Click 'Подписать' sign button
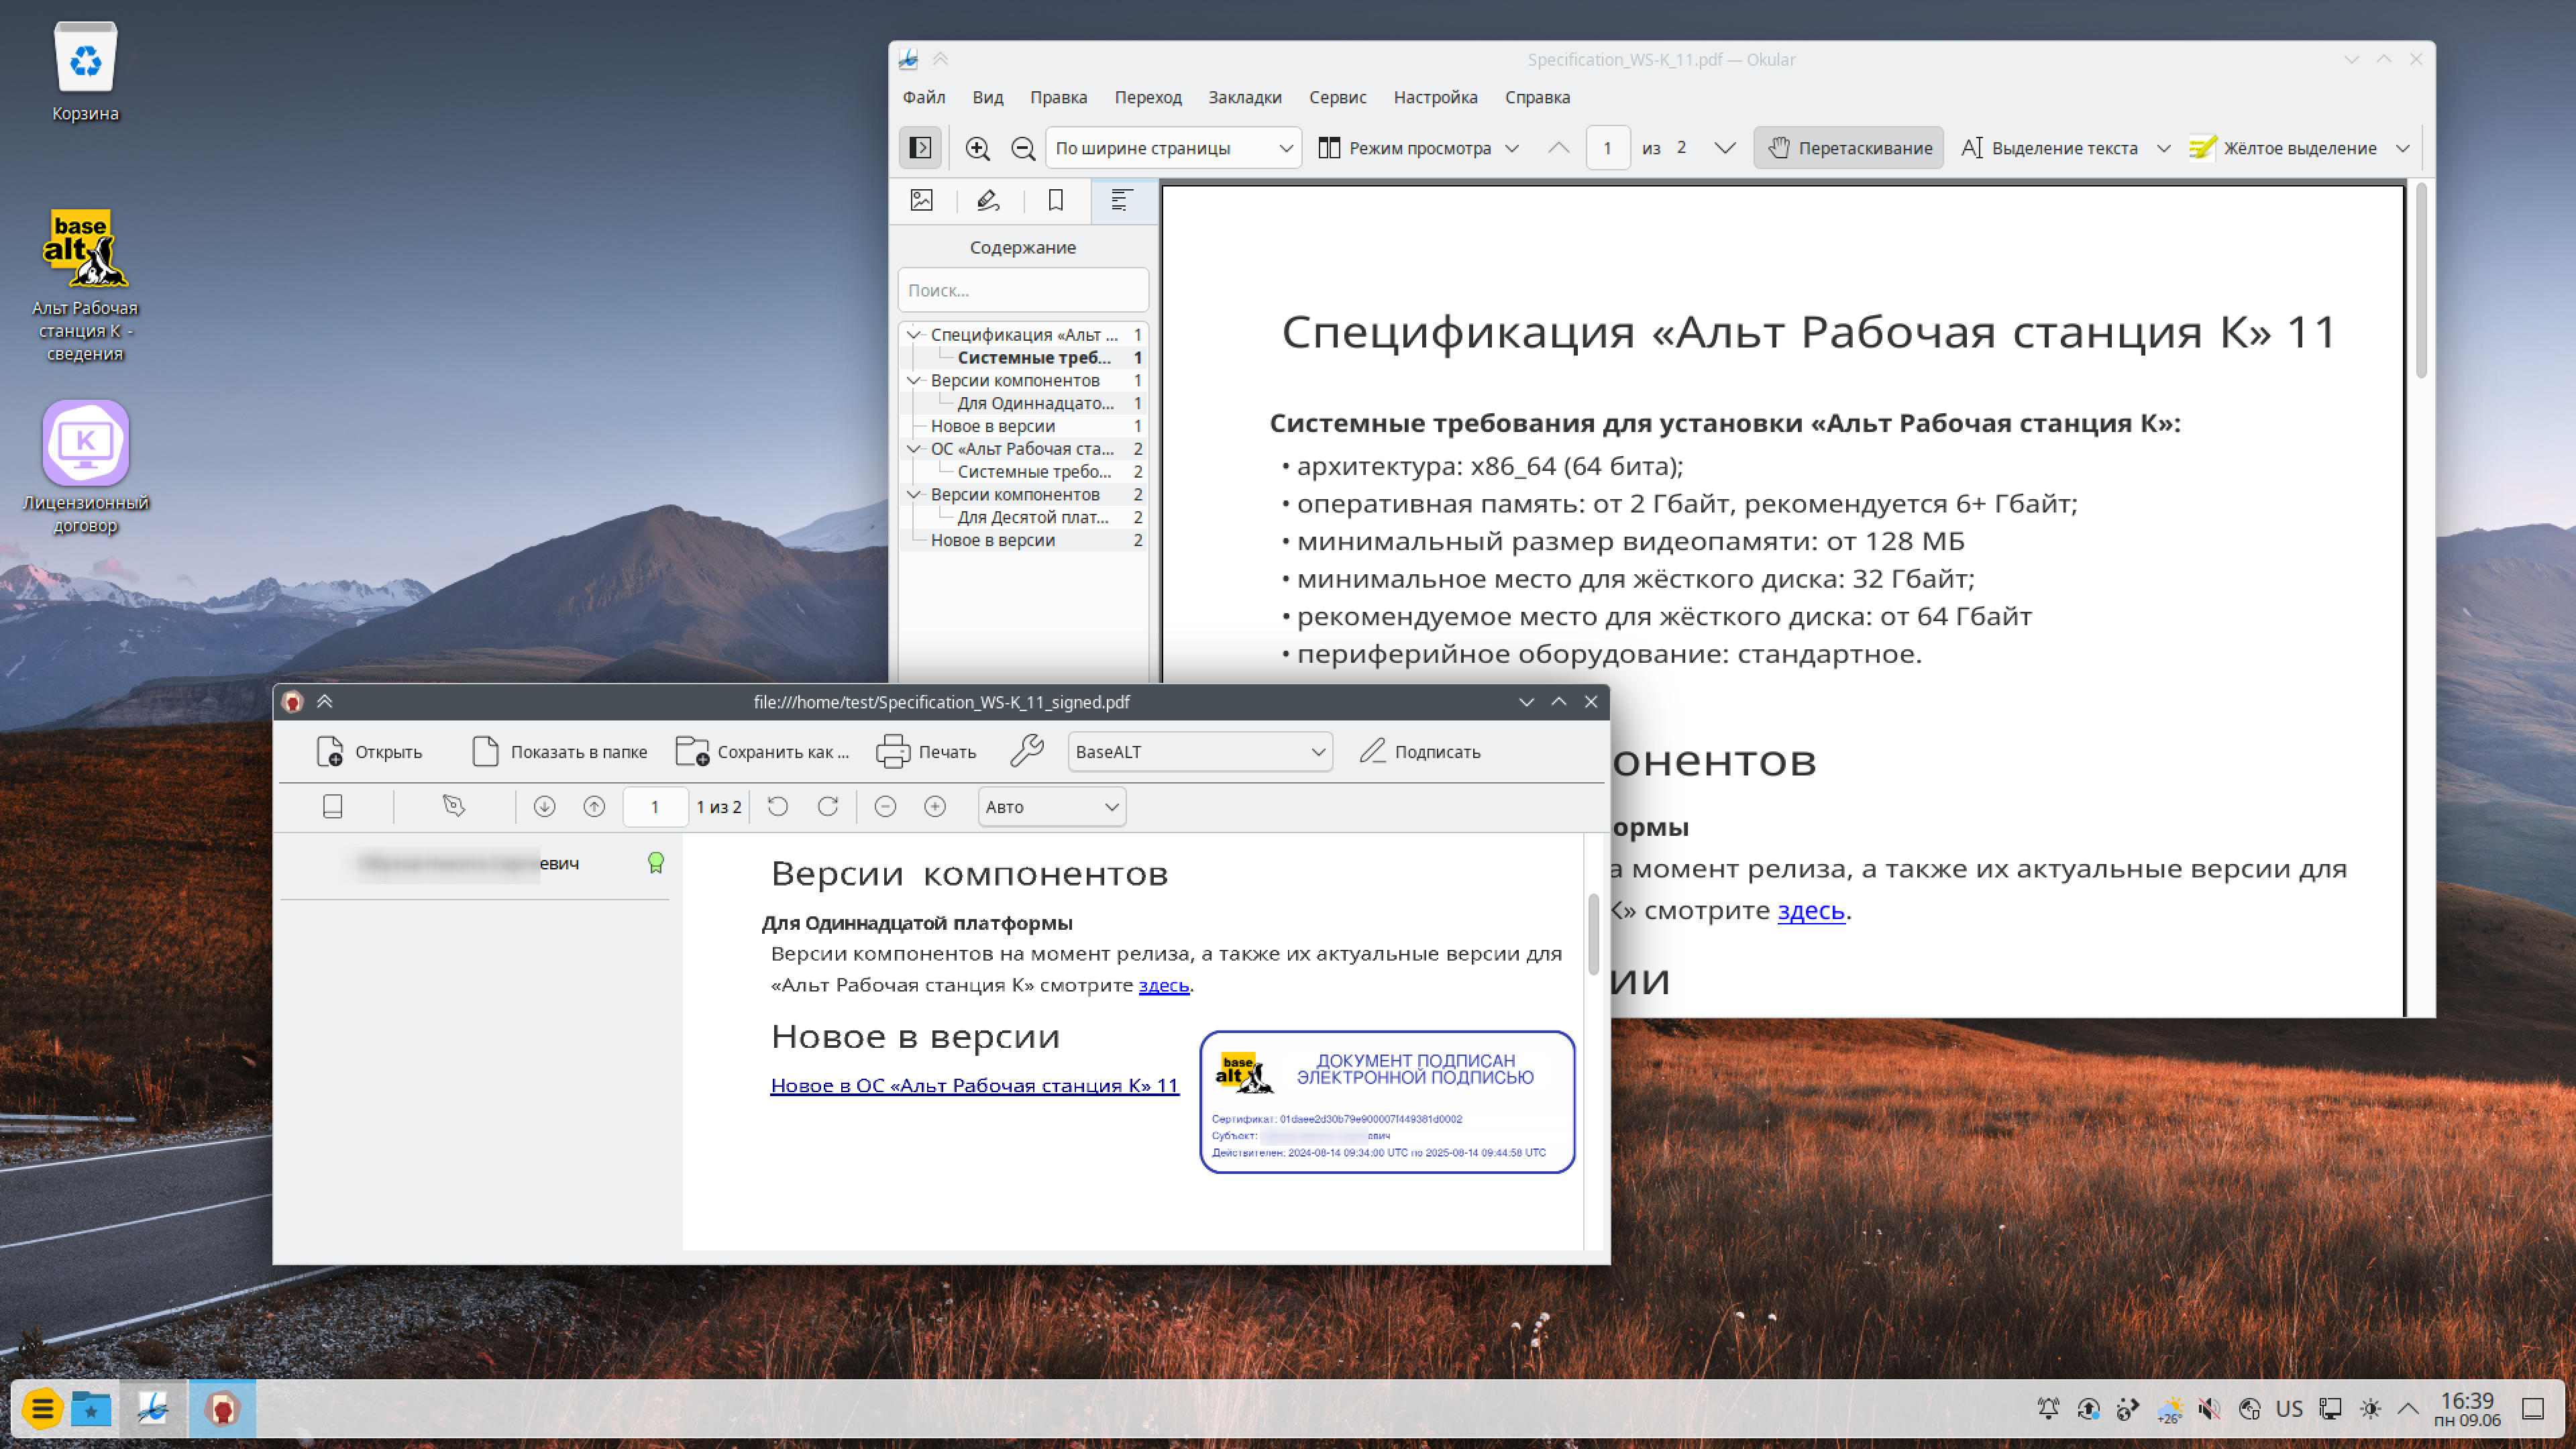 (1420, 752)
